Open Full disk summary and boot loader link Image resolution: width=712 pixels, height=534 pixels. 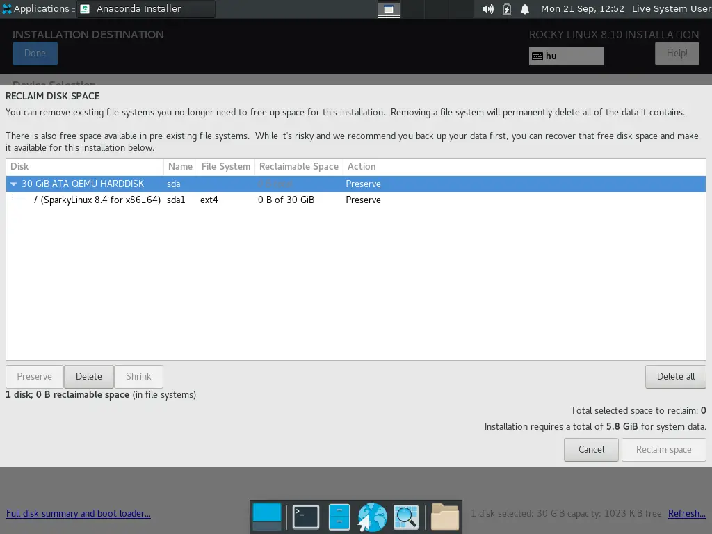pos(79,514)
